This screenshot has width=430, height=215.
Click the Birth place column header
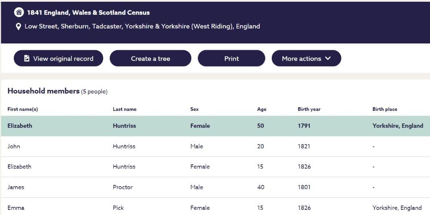coord(385,109)
